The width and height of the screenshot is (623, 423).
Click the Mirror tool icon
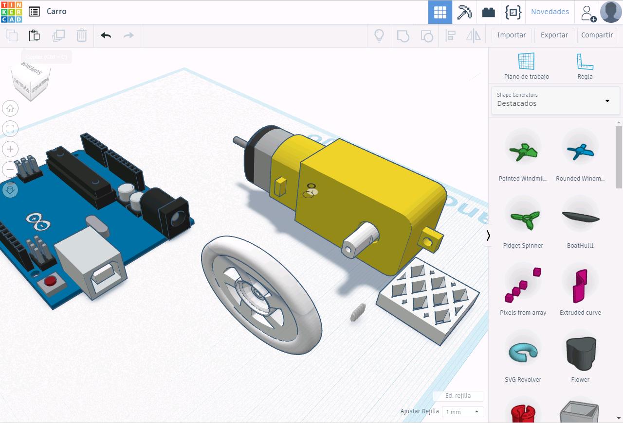click(x=474, y=35)
